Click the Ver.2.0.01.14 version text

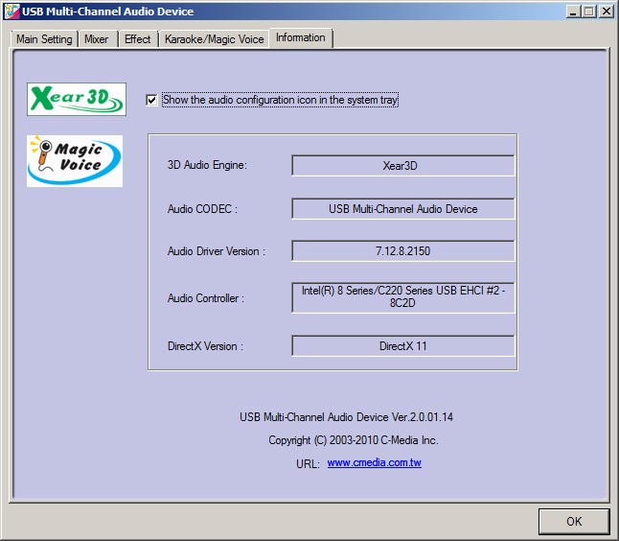pos(346,417)
